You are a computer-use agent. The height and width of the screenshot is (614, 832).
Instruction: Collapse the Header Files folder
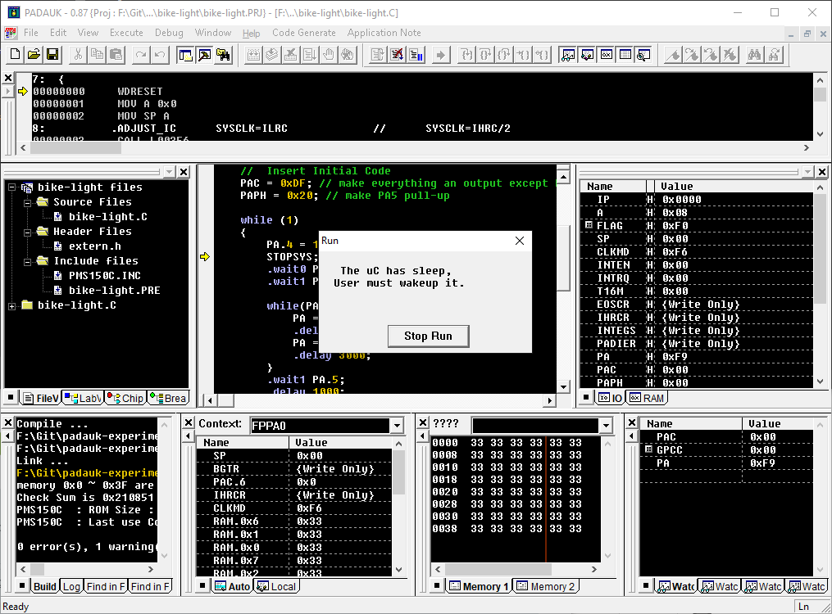28,232
